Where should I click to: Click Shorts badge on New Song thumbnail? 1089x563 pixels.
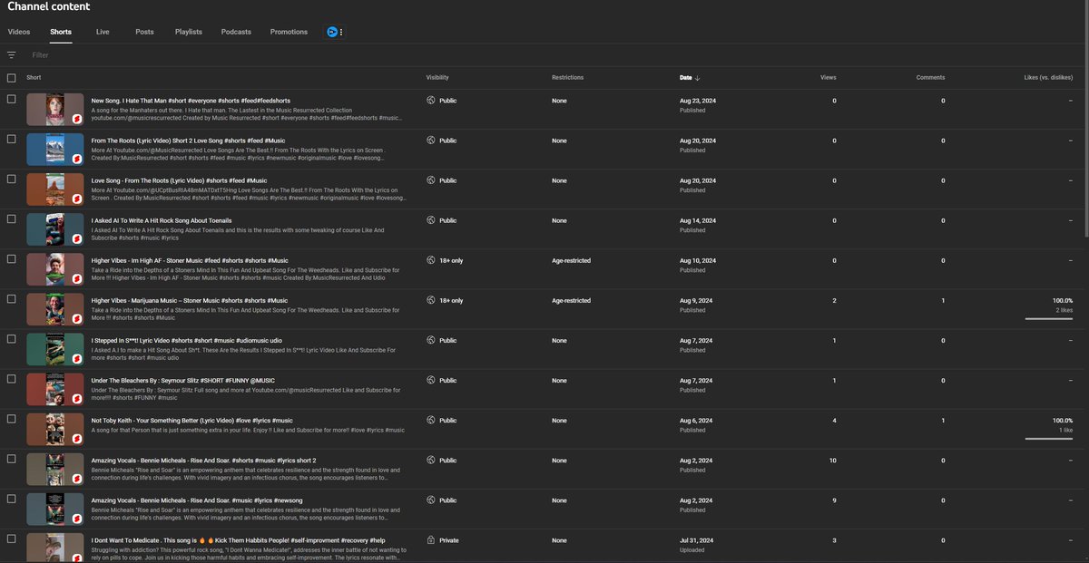click(x=78, y=118)
